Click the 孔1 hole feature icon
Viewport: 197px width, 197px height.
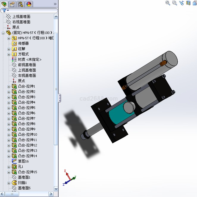[14, 167]
